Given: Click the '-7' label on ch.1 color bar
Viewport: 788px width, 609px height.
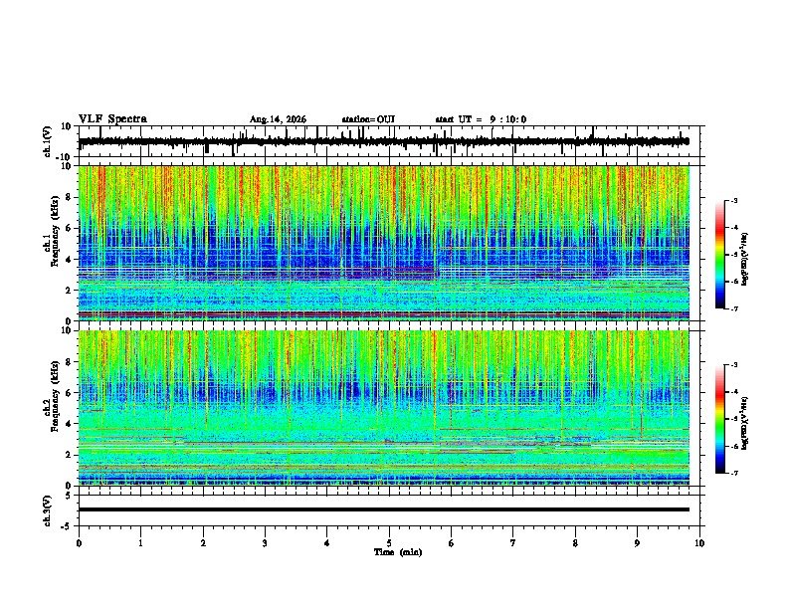Looking at the screenshot, I should pos(734,308).
